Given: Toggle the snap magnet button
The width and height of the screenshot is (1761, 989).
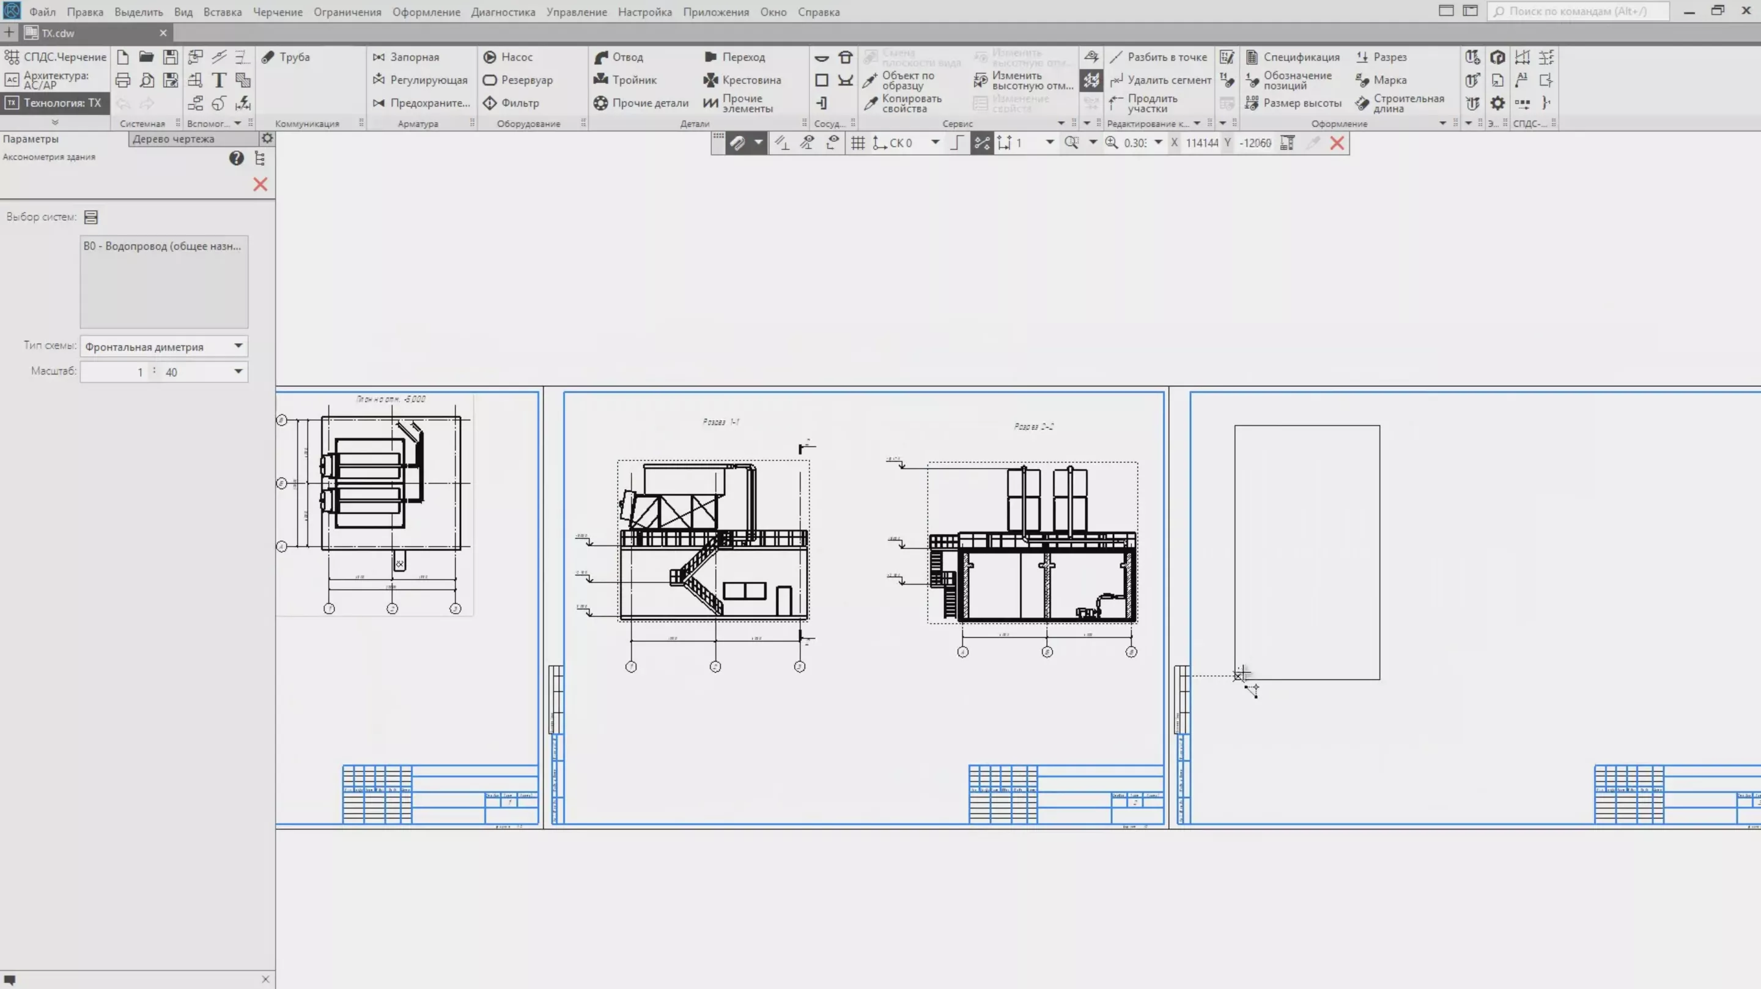Looking at the screenshot, I should [737, 143].
